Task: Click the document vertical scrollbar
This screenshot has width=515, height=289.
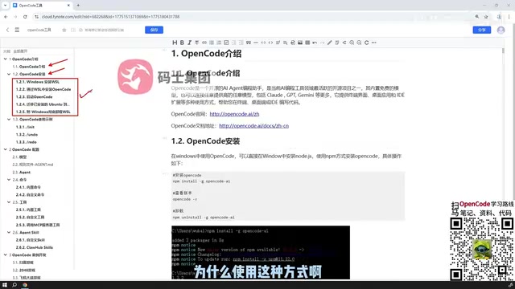Action: (x=503, y=51)
